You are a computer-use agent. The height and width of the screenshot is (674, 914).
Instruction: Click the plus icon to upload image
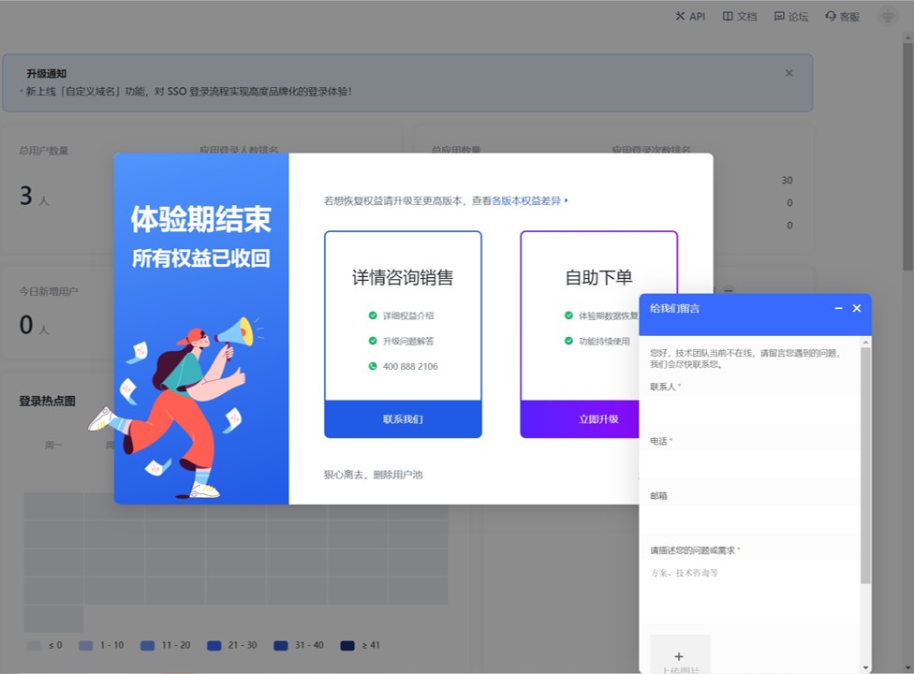pyautogui.click(x=679, y=656)
